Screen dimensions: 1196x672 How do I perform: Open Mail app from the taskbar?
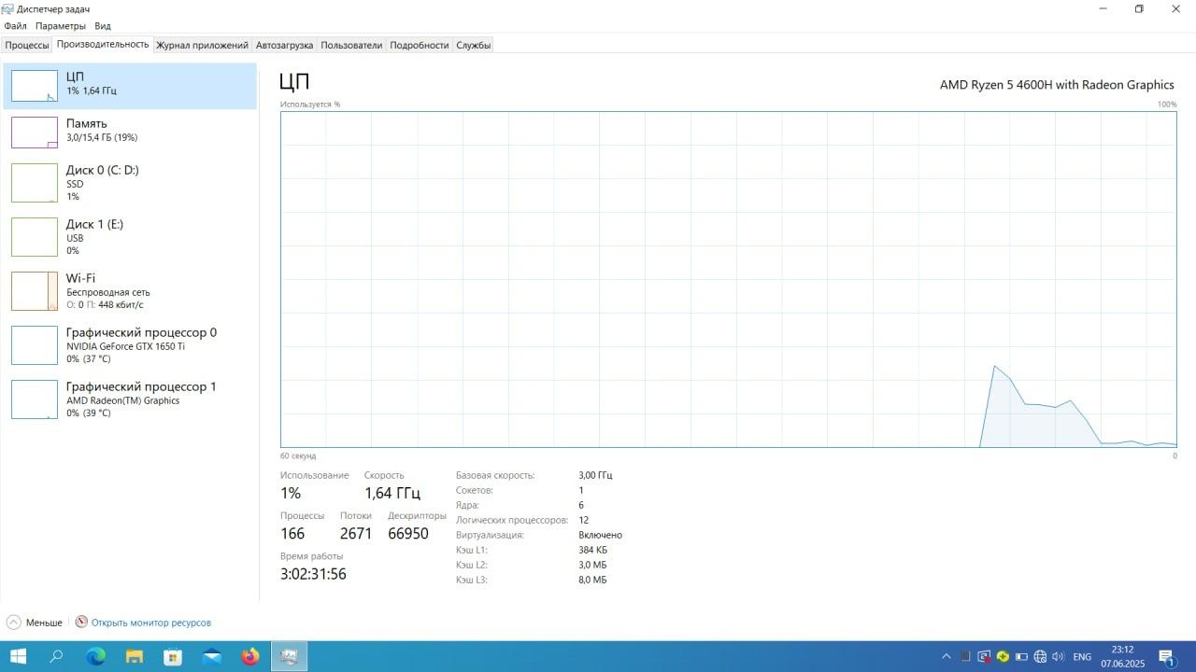(212, 657)
